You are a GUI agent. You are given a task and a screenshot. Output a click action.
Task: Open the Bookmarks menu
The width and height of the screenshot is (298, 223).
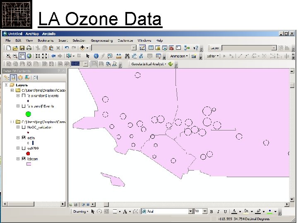pyautogui.click(x=46, y=40)
